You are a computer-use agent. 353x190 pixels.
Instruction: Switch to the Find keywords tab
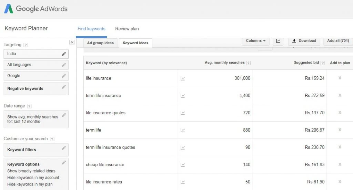tap(91, 29)
